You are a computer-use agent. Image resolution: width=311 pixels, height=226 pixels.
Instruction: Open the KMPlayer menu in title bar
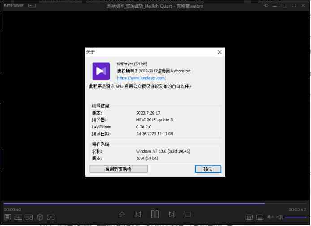tap(14, 5)
